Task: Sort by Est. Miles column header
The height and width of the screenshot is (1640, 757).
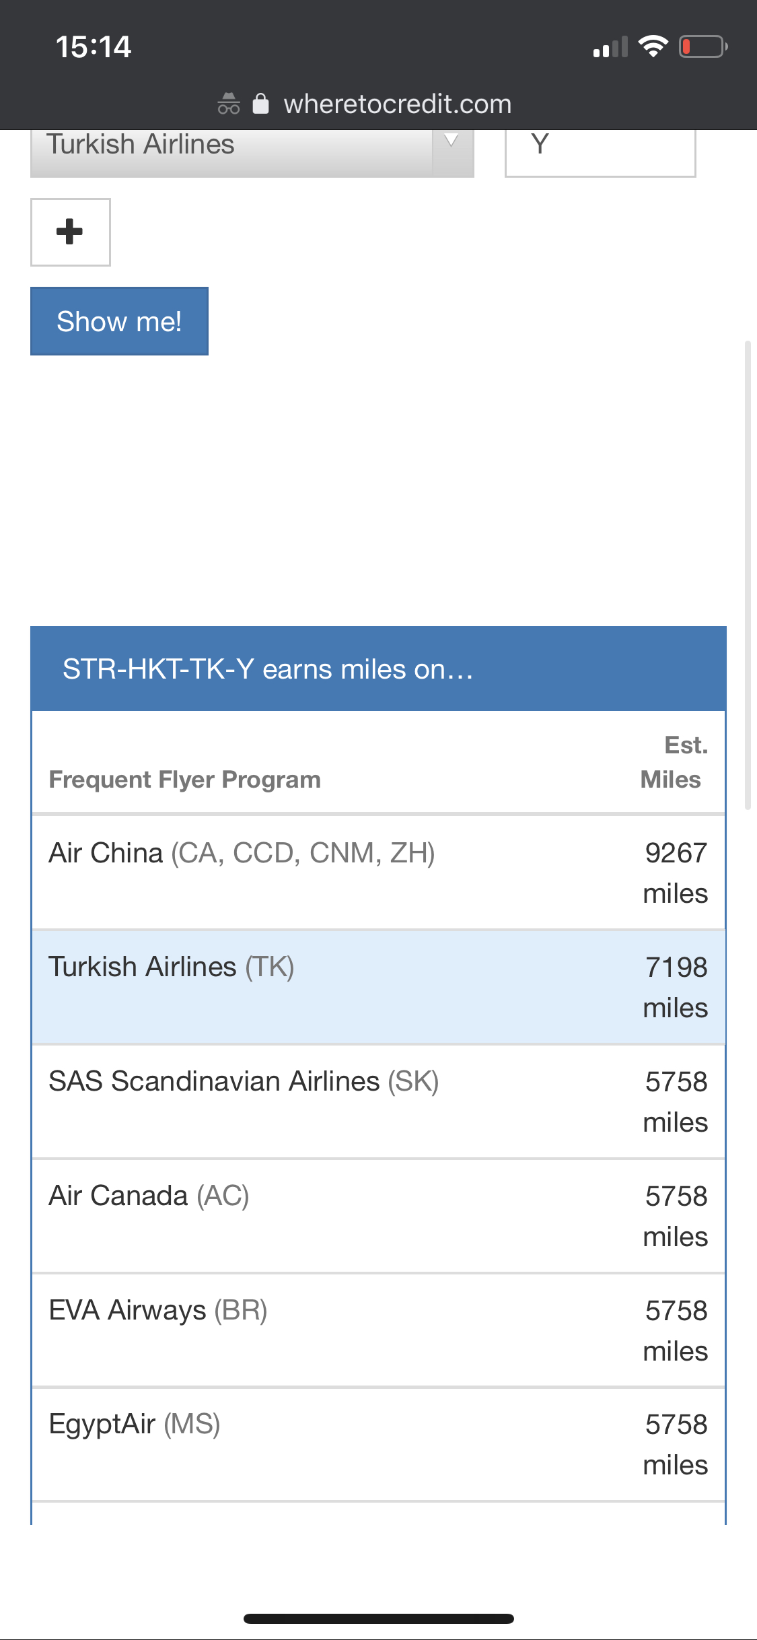Action: click(673, 762)
